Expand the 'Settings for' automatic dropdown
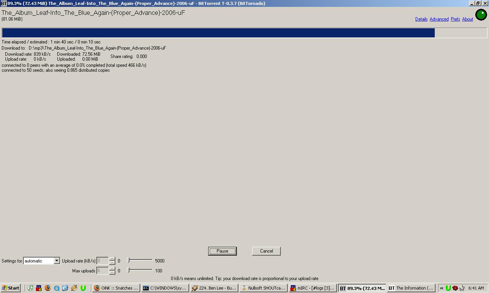 coord(57,261)
